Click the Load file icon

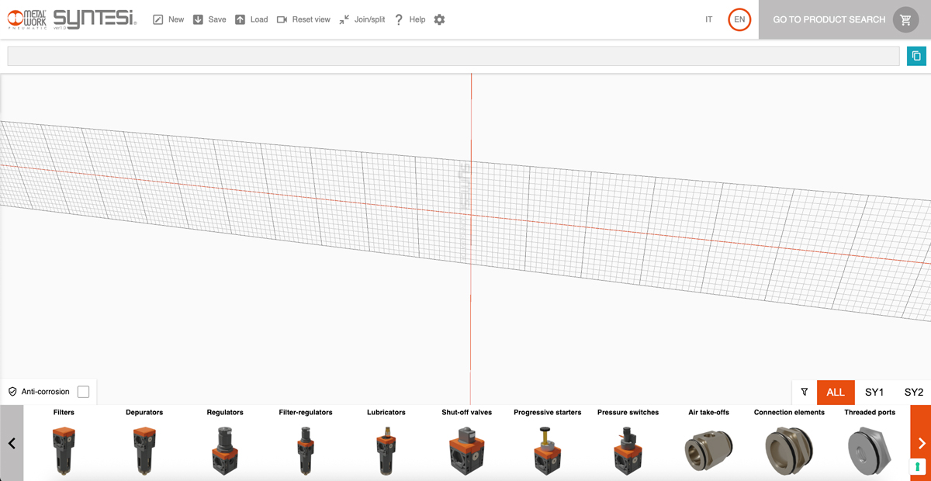(240, 19)
